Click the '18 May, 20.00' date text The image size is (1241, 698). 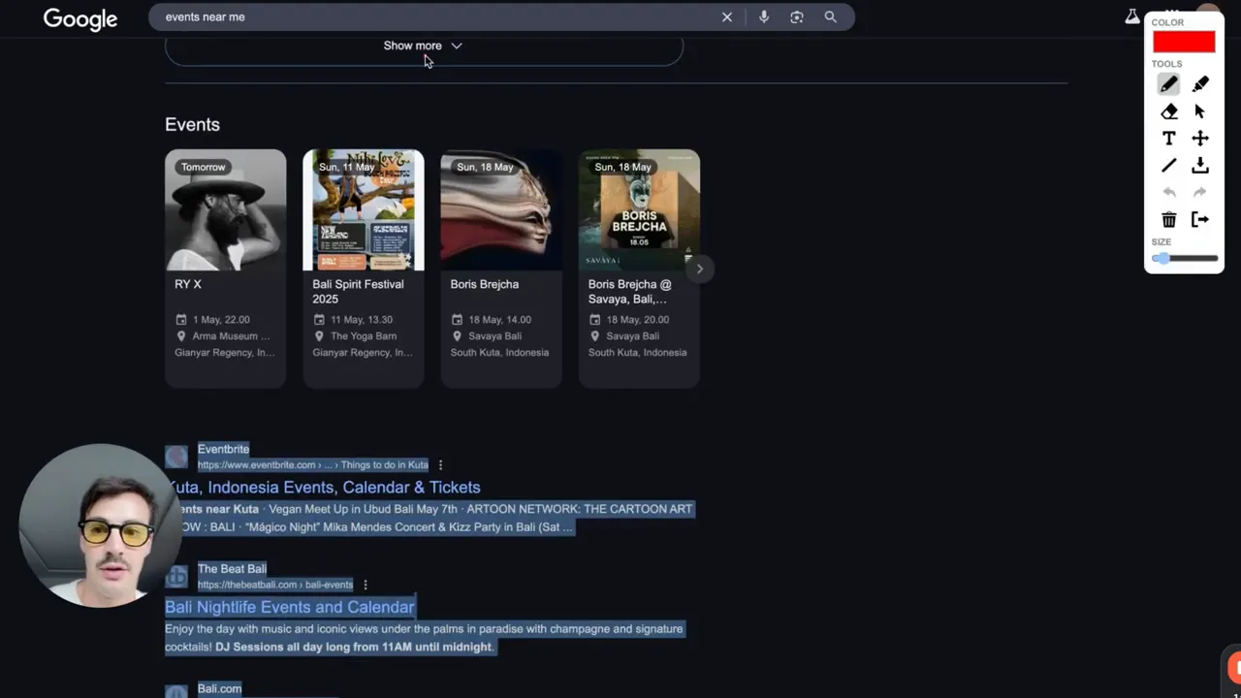[638, 320]
